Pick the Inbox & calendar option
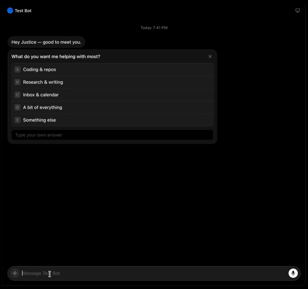308x289 pixels. click(x=112, y=95)
